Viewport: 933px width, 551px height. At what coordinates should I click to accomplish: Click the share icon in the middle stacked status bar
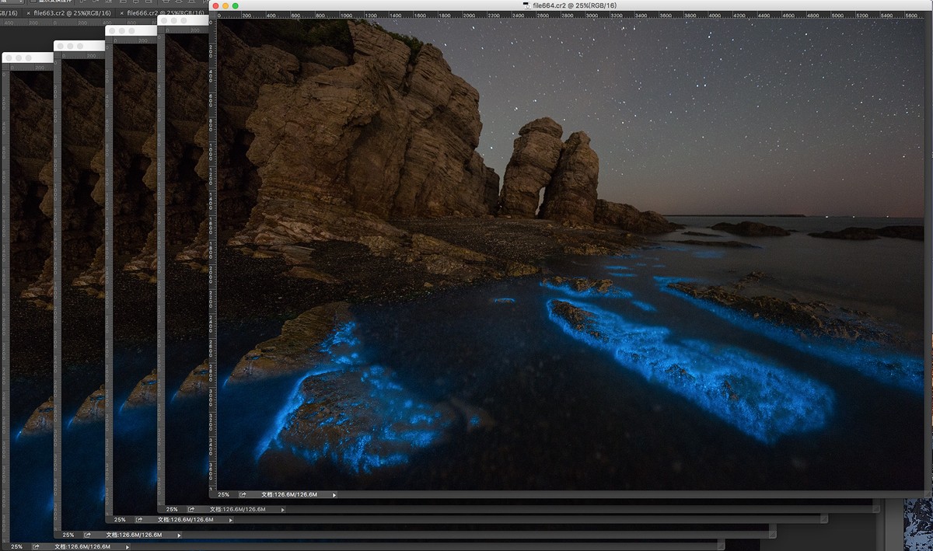coord(139,519)
